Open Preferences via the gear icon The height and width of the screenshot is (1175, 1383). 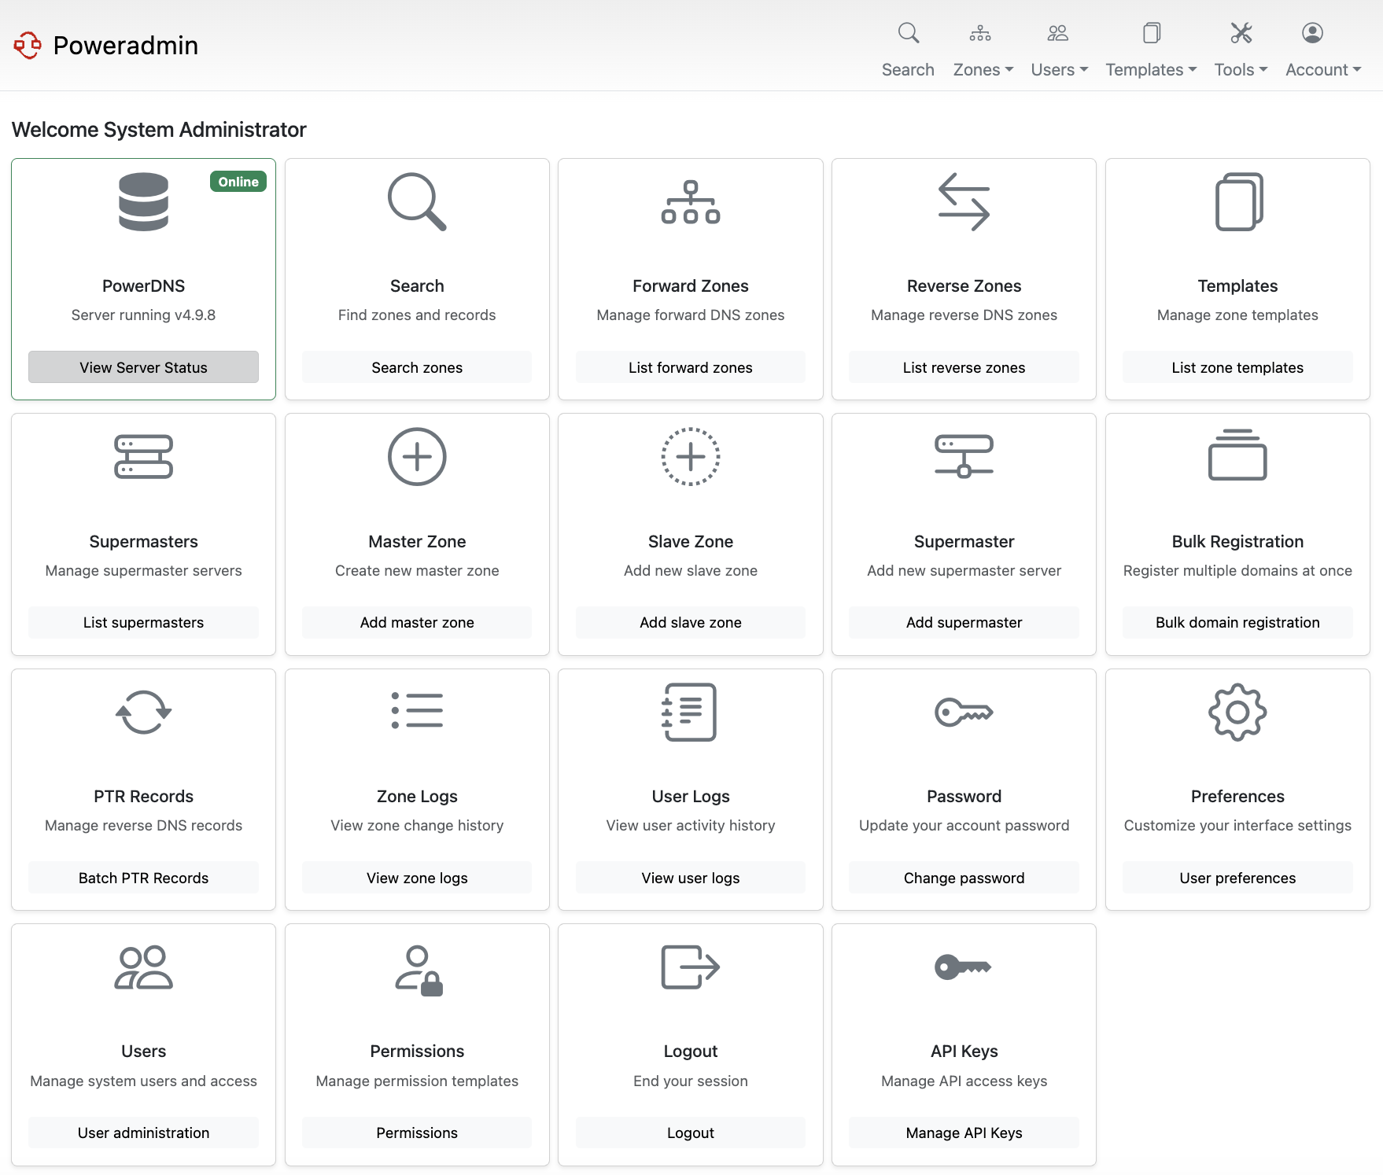point(1237,713)
